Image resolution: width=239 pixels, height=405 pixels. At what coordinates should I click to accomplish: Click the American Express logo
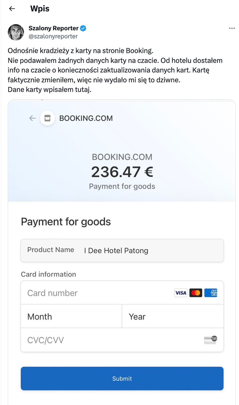point(211,293)
